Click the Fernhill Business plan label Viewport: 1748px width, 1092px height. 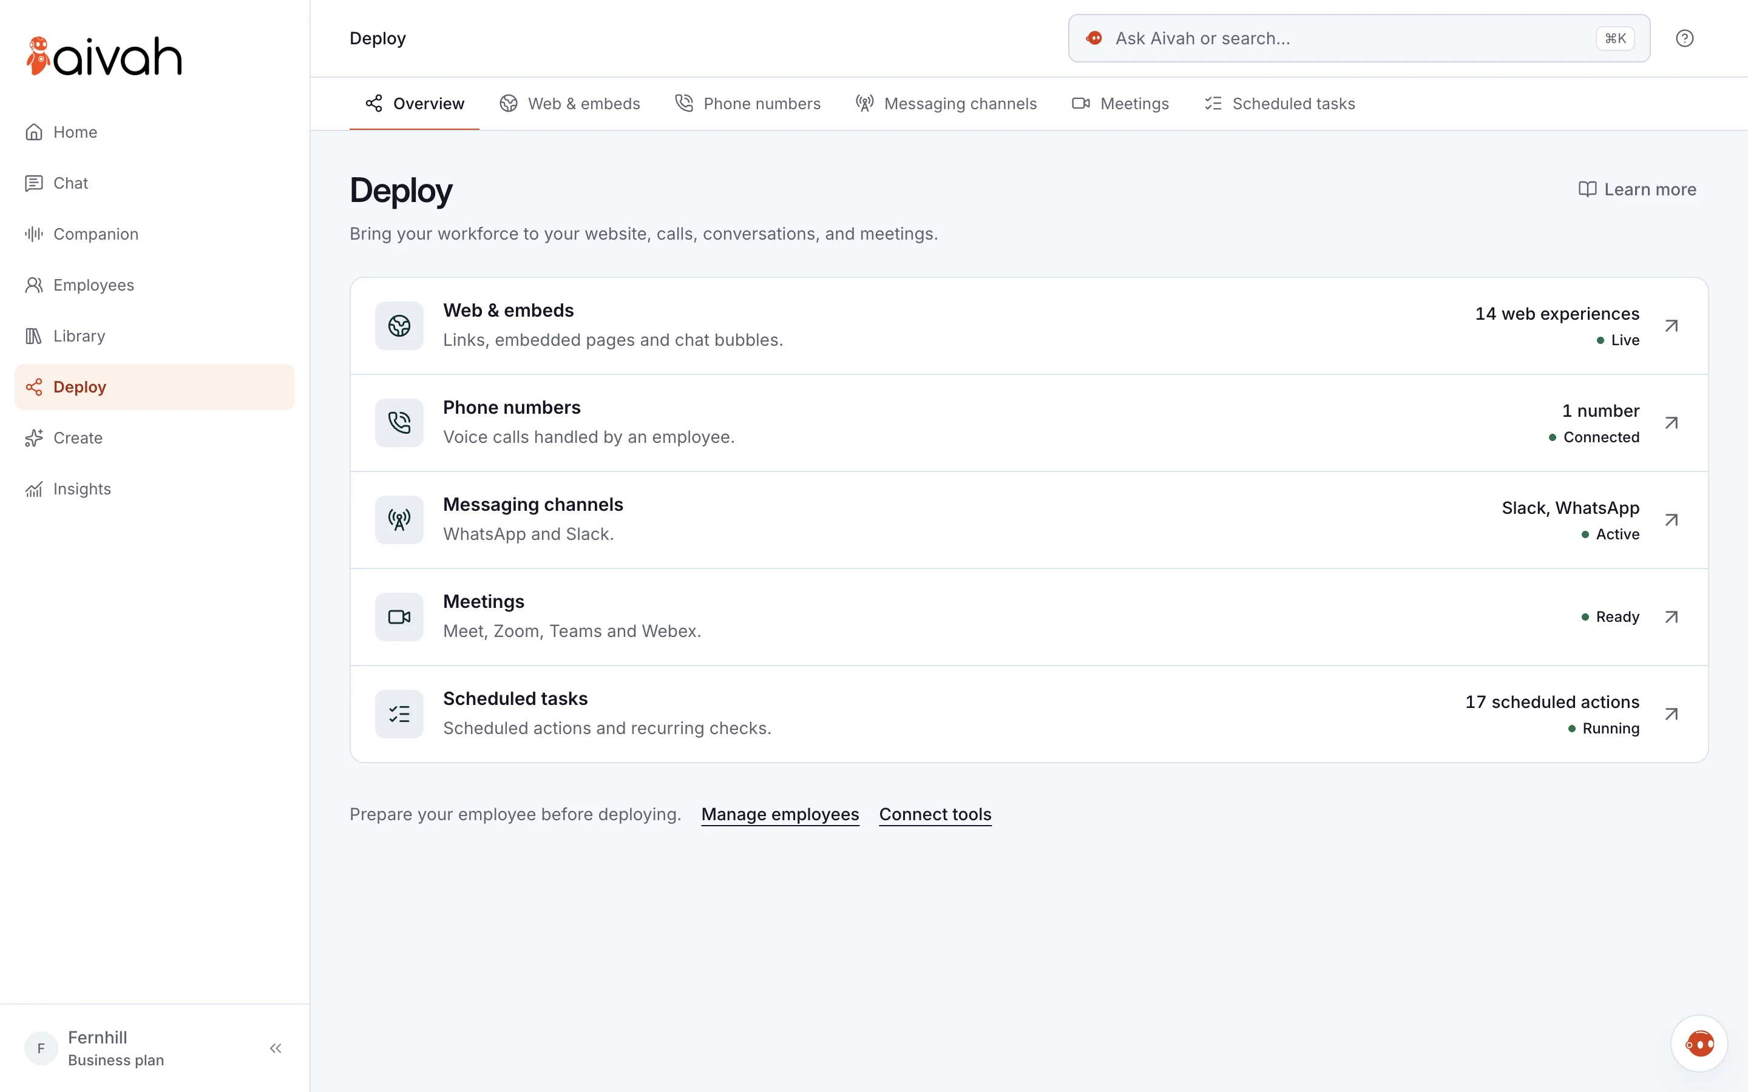(x=115, y=1048)
